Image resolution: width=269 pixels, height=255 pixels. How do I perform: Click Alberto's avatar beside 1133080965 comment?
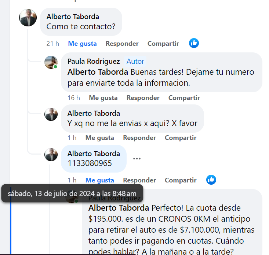pyautogui.click(x=51, y=155)
